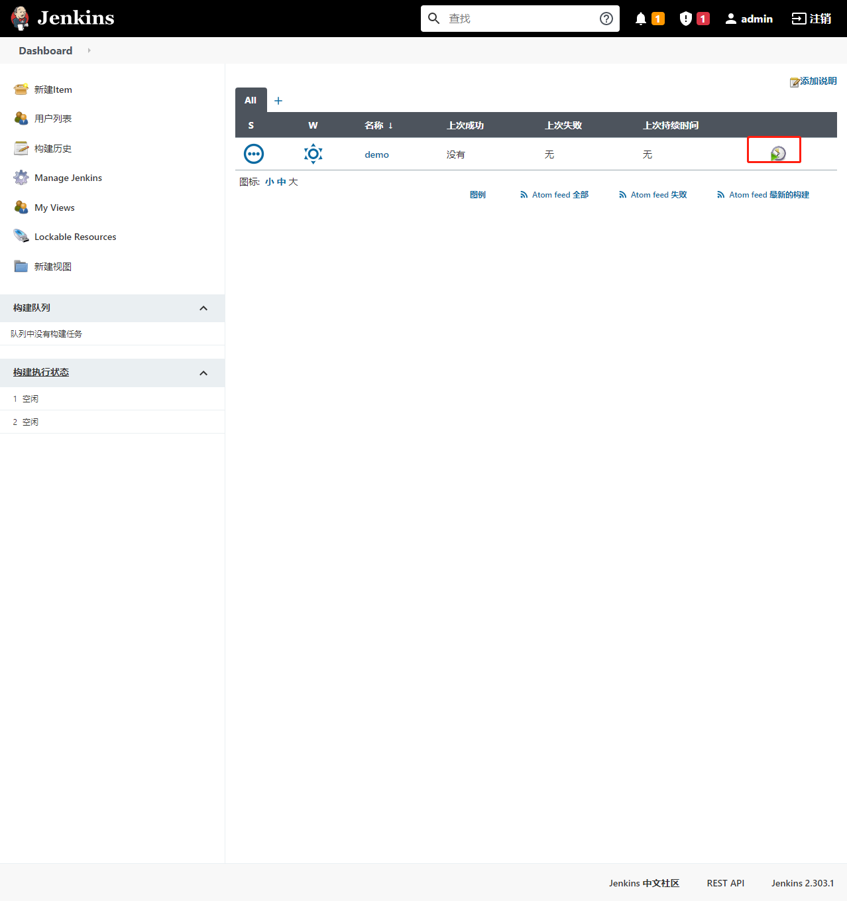Sort by 上次成功 column
847x901 pixels.
point(465,125)
